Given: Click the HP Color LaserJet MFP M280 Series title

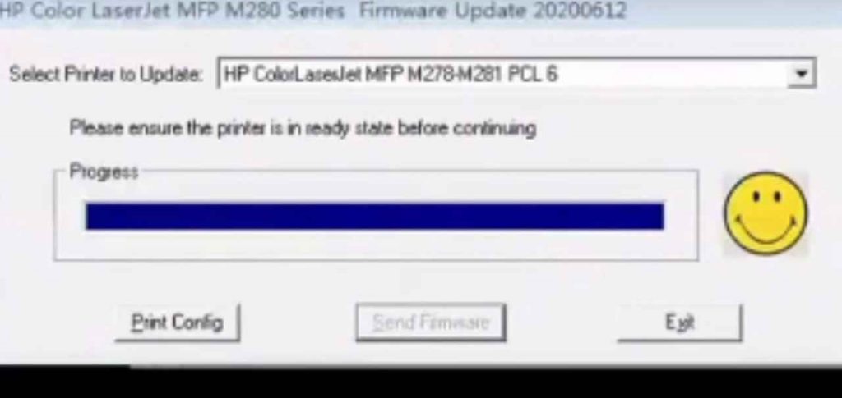Looking at the screenshot, I should 172,11.
